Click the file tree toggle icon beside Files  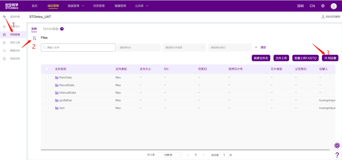pos(34,38)
